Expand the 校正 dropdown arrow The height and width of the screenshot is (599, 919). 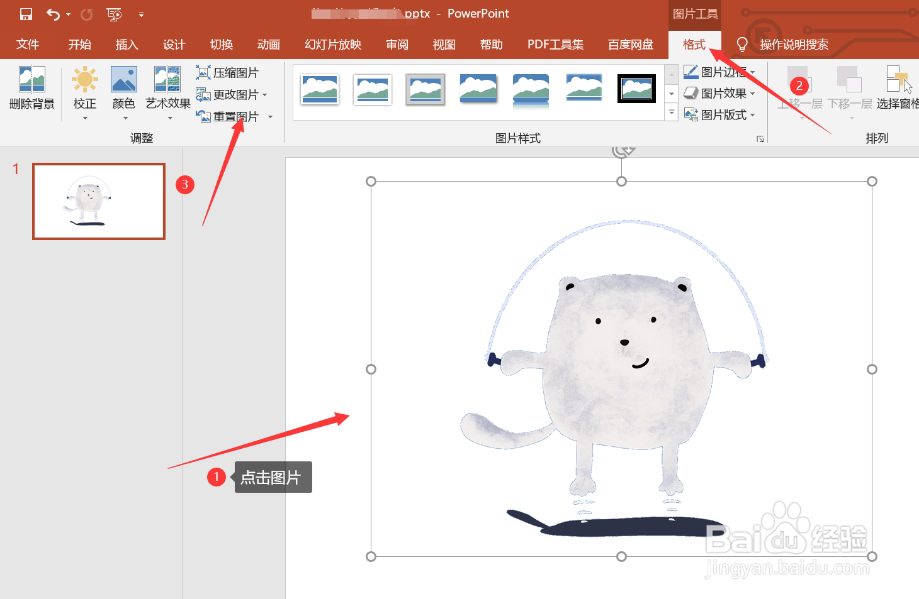[85, 118]
